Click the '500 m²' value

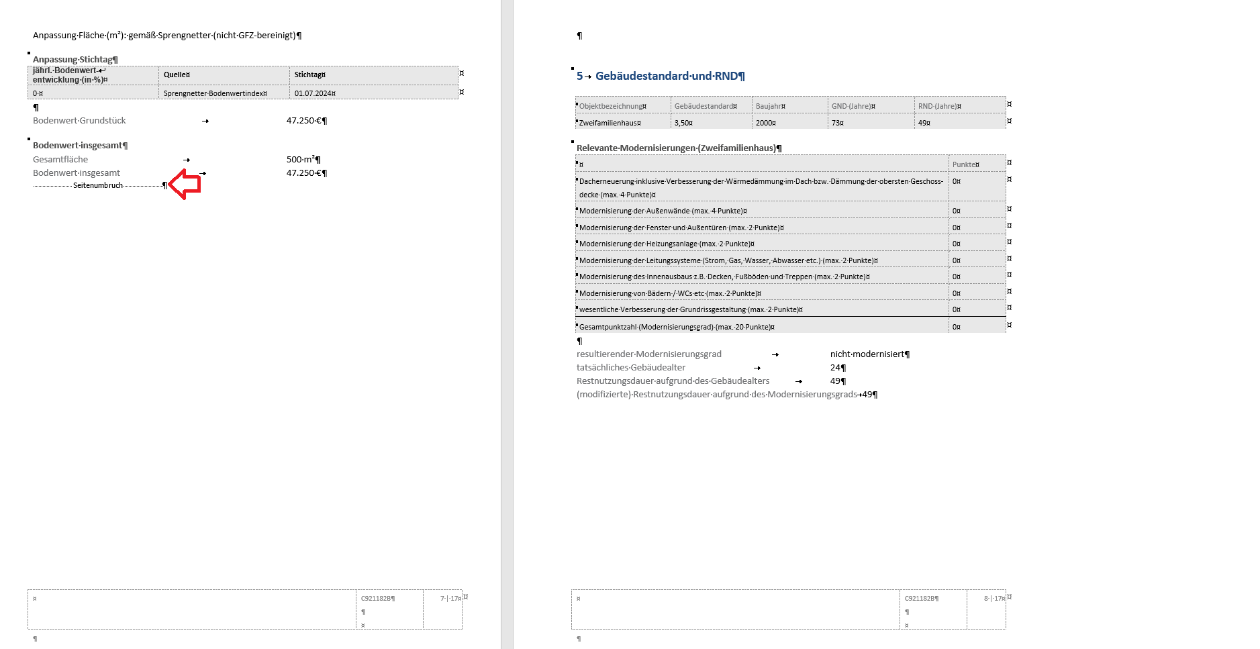pyautogui.click(x=303, y=160)
